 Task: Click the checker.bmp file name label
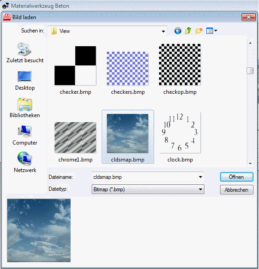75,92
